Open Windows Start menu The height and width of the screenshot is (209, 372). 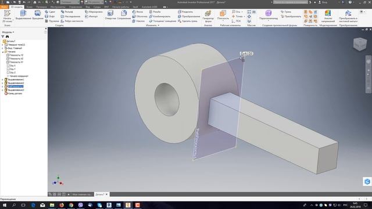(x=4, y=205)
